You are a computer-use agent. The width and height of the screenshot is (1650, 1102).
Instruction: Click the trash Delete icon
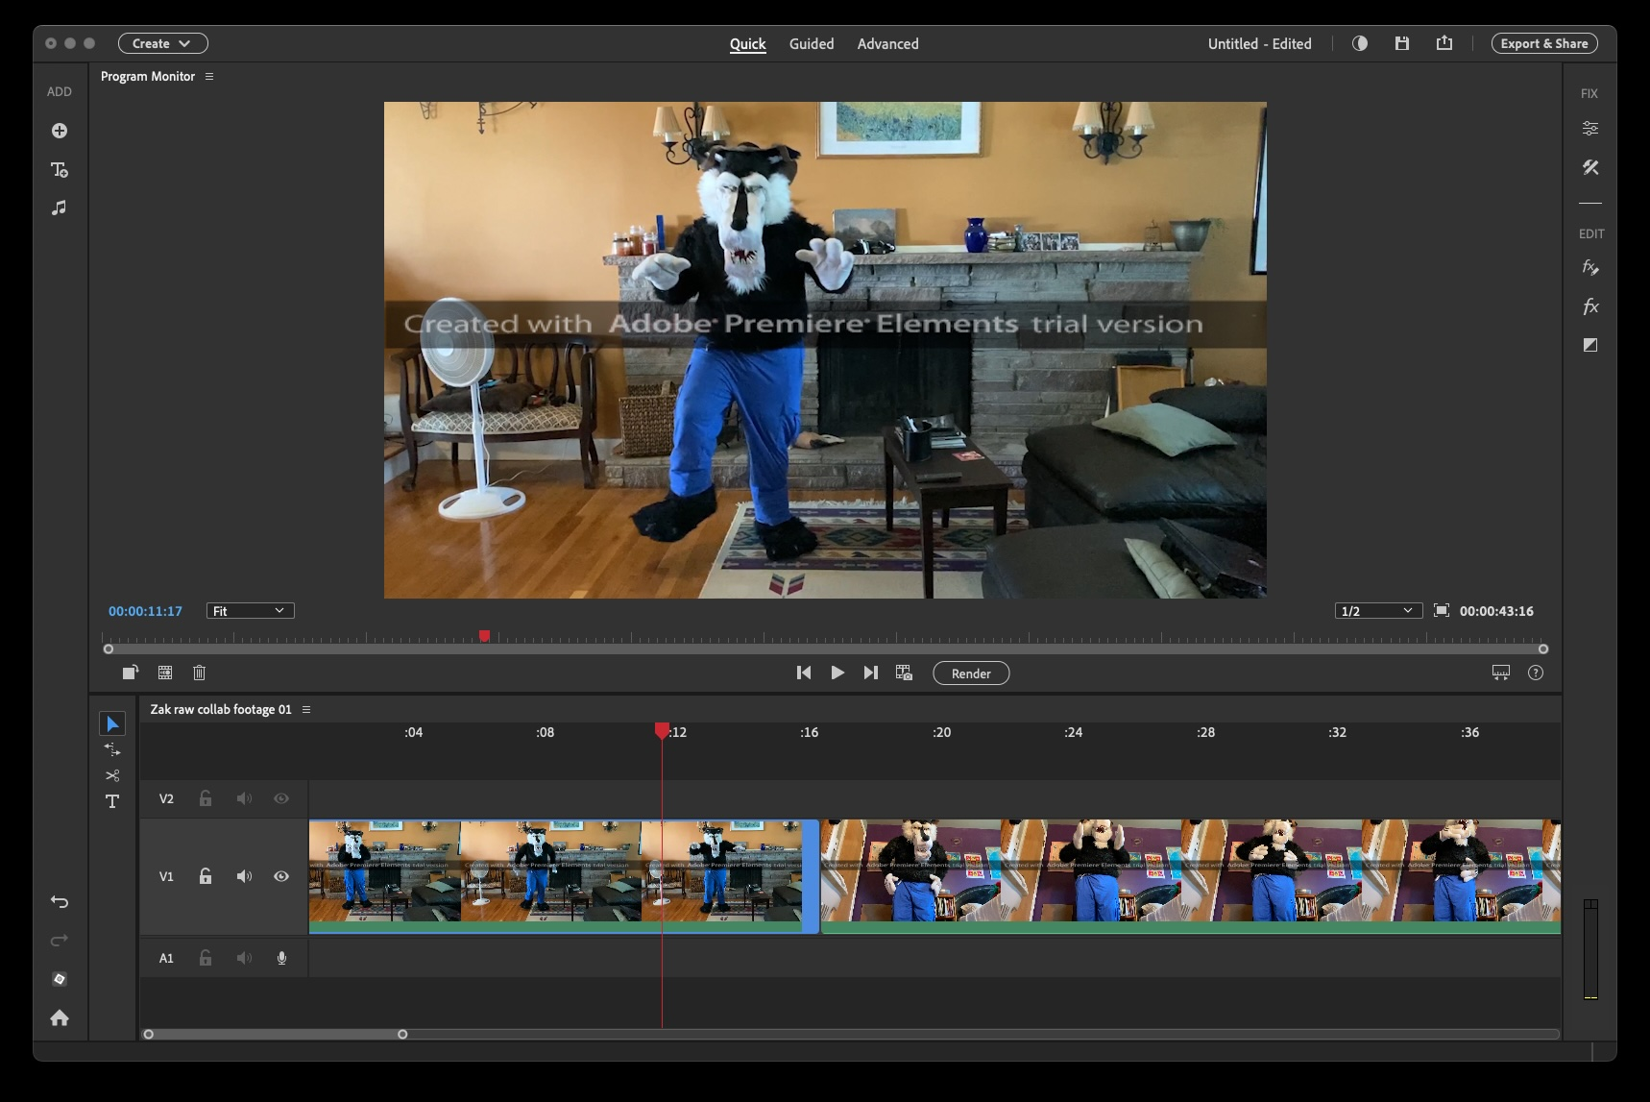(200, 673)
